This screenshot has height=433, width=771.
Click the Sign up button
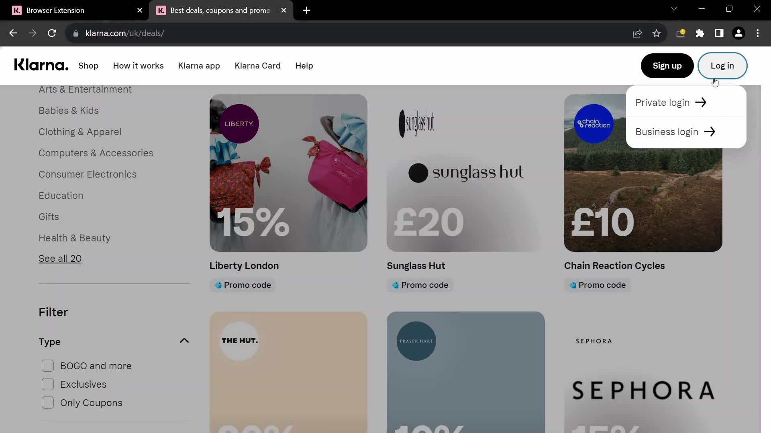667,66
